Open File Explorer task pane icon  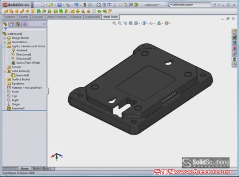point(234,42)
